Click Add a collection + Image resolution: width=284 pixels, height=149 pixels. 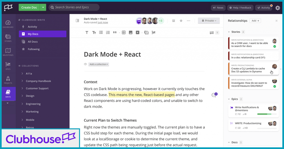(99, 64)
